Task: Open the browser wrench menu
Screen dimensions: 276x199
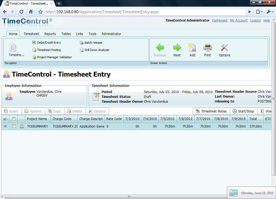Action: tap(270, 12)
